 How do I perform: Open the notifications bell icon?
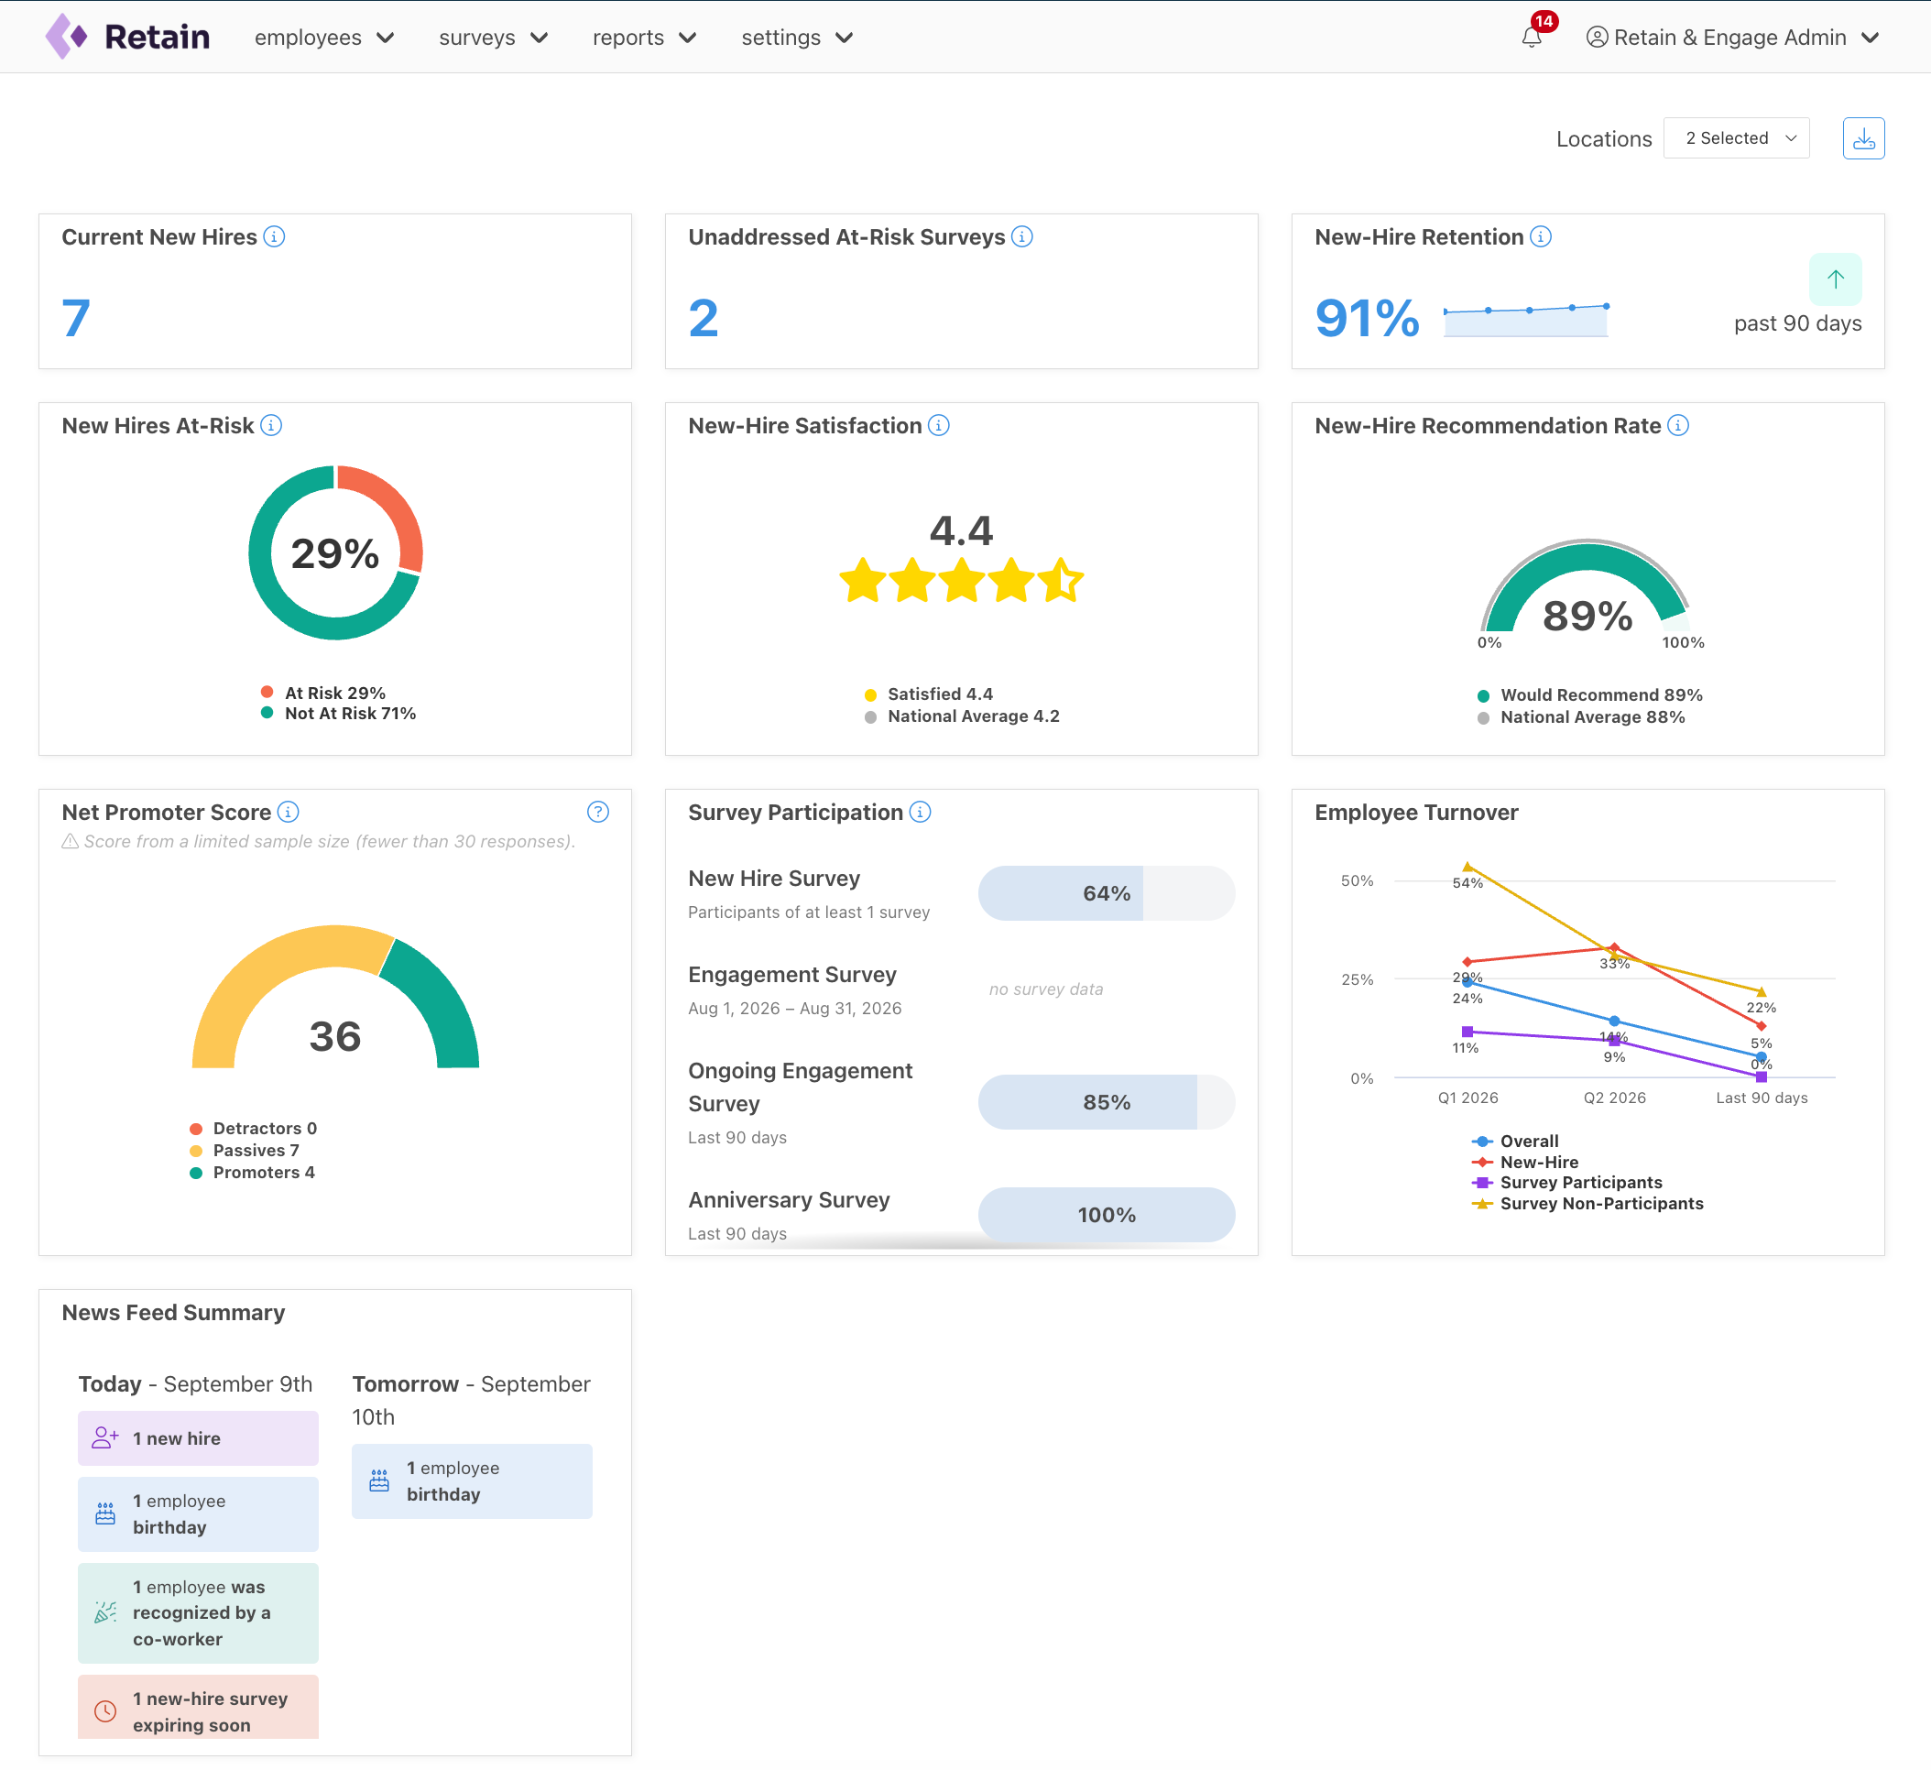point(1531,38)
